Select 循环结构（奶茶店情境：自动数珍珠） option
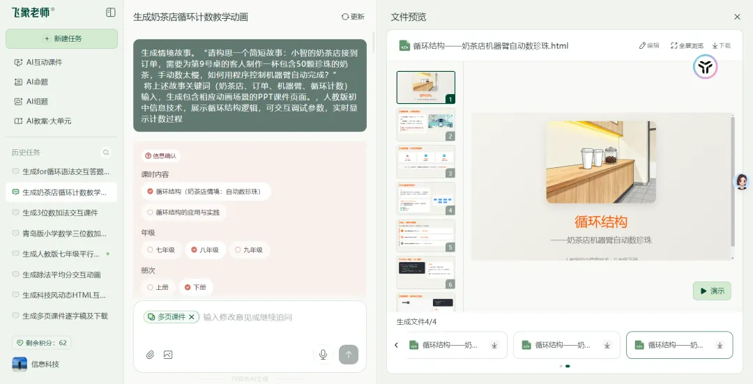Viewport: 753px width, 384px height. tap(206, 192)
